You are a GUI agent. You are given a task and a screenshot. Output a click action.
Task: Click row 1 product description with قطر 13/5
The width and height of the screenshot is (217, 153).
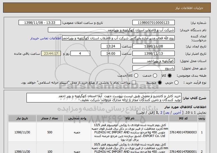point(130,132)
